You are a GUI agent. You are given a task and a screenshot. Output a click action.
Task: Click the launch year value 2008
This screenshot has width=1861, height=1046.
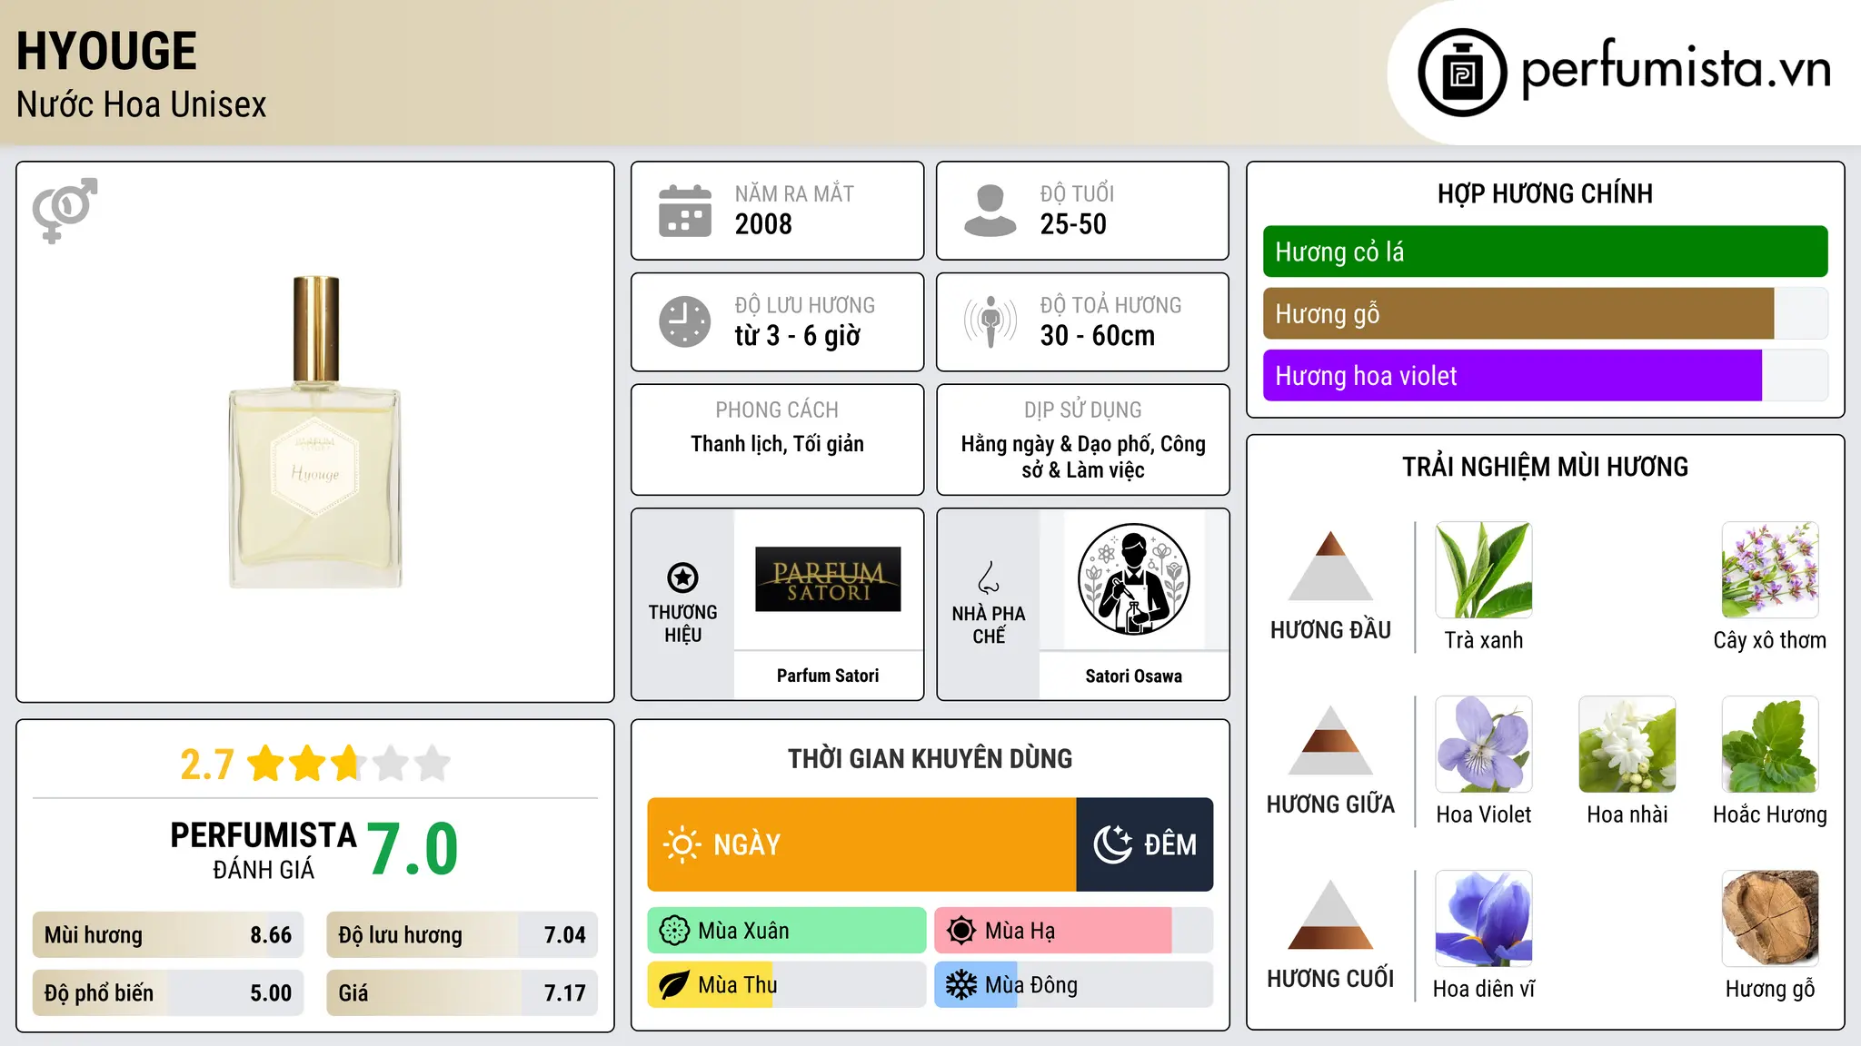763,224
